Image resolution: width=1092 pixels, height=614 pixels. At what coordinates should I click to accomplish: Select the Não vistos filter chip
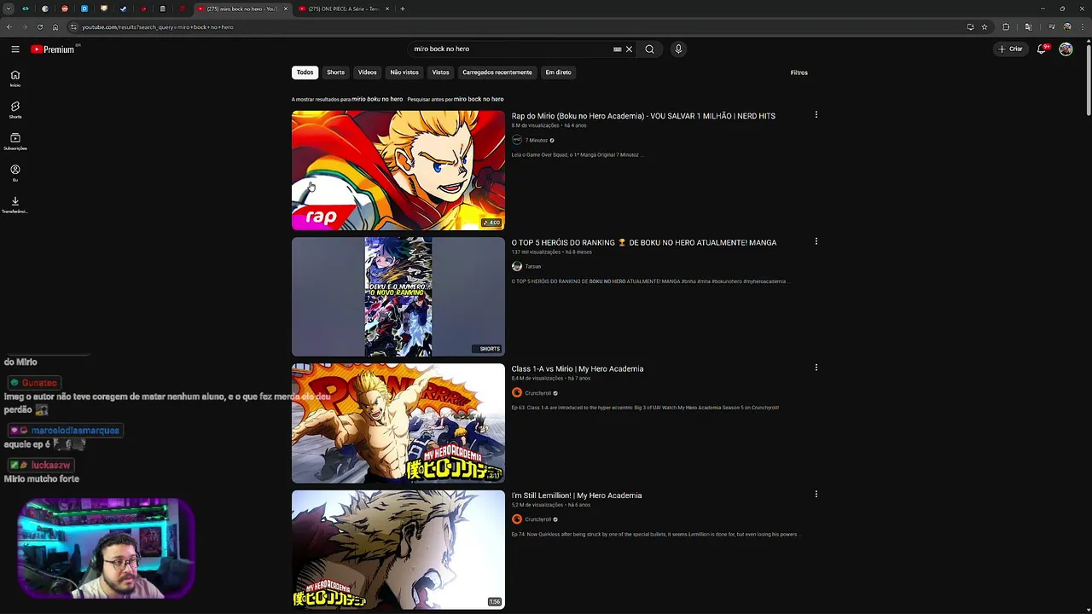(x=404, y=72)
